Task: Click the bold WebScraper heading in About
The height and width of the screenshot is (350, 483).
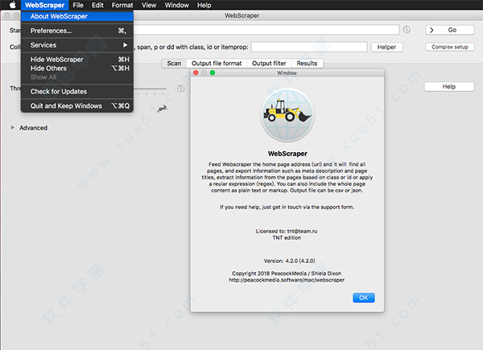Action: tap(287, 154)
